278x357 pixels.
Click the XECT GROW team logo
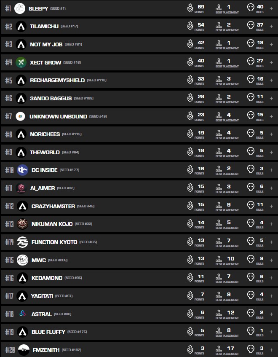point(21,62)
